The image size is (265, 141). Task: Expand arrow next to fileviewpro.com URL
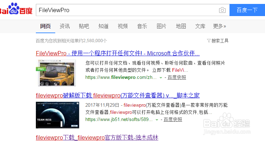161,78
